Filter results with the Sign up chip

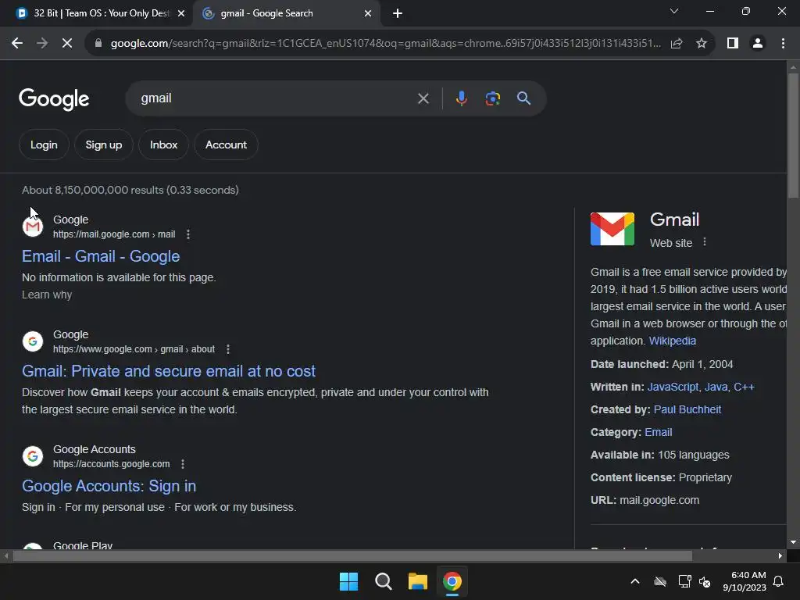104,145
